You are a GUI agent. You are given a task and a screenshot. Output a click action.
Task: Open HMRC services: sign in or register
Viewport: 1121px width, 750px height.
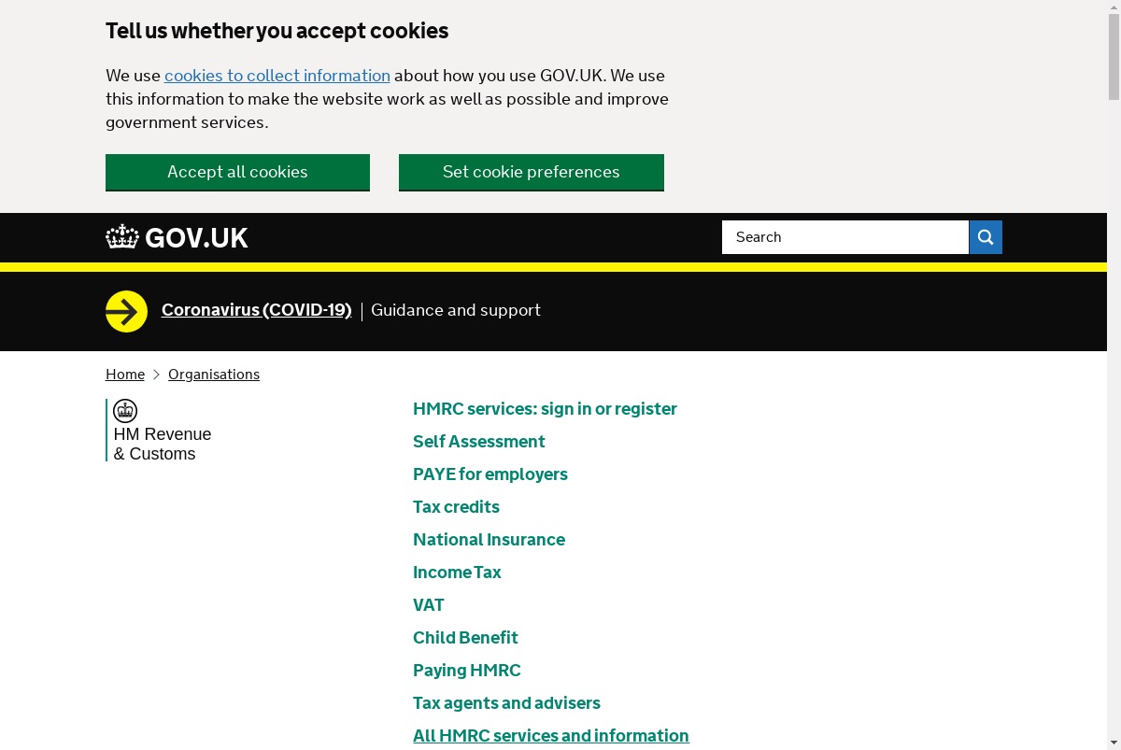545,409
